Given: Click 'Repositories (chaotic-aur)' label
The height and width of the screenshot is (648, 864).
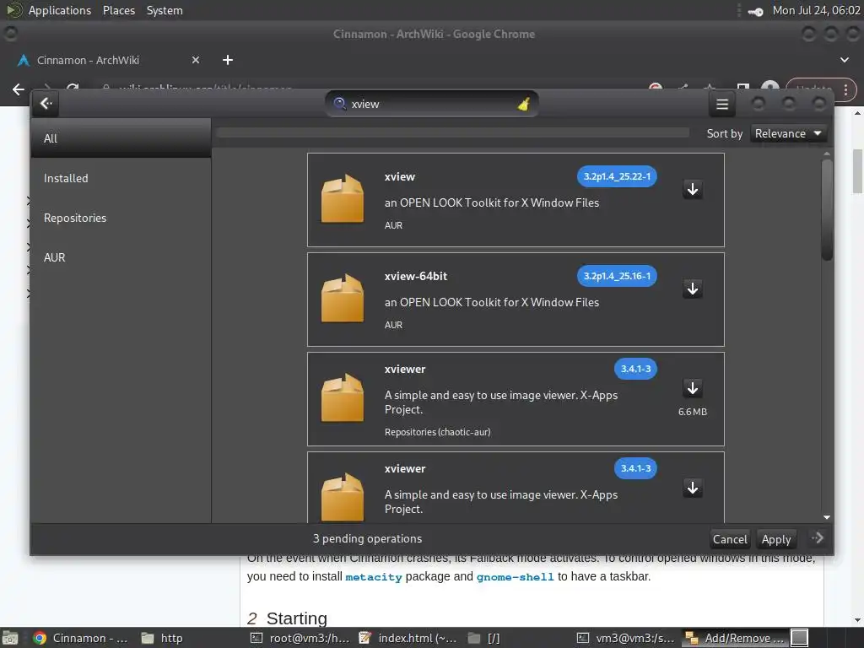Looking at the screenshot, I should tap(437, 432).
